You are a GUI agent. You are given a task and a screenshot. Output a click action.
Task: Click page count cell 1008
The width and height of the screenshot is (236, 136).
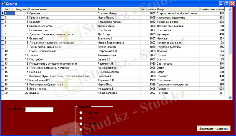tap(212, 89)
